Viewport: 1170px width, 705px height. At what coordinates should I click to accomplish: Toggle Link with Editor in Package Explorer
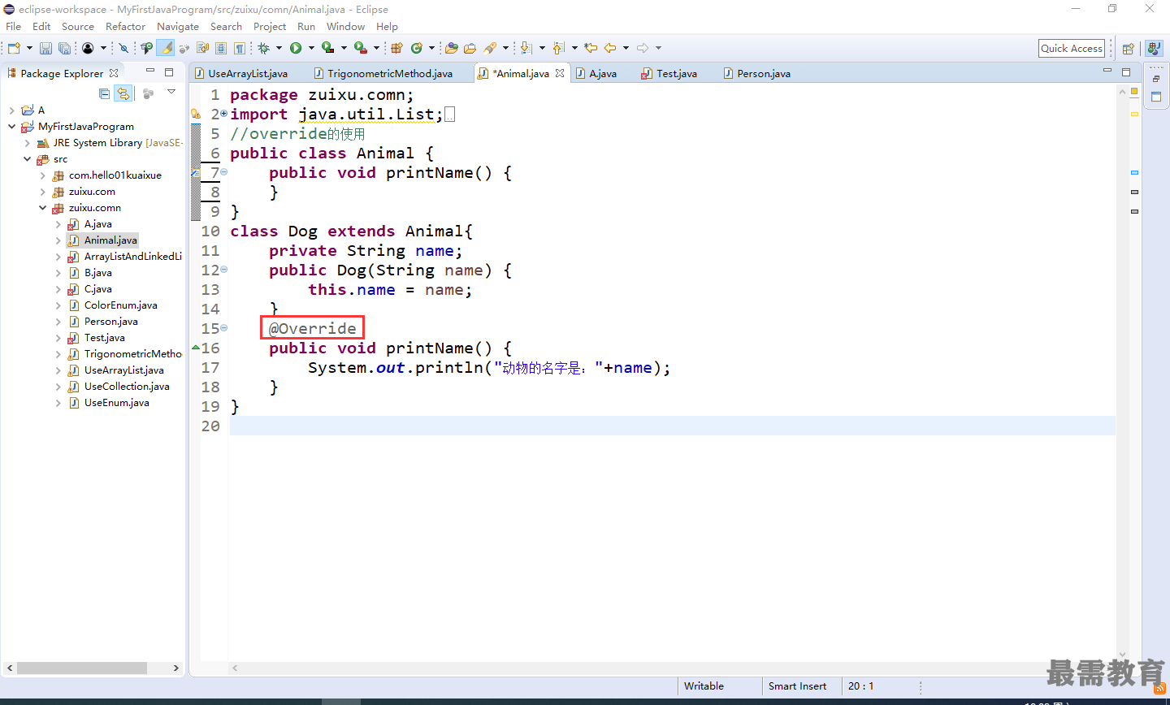click(x=123, y=93)
